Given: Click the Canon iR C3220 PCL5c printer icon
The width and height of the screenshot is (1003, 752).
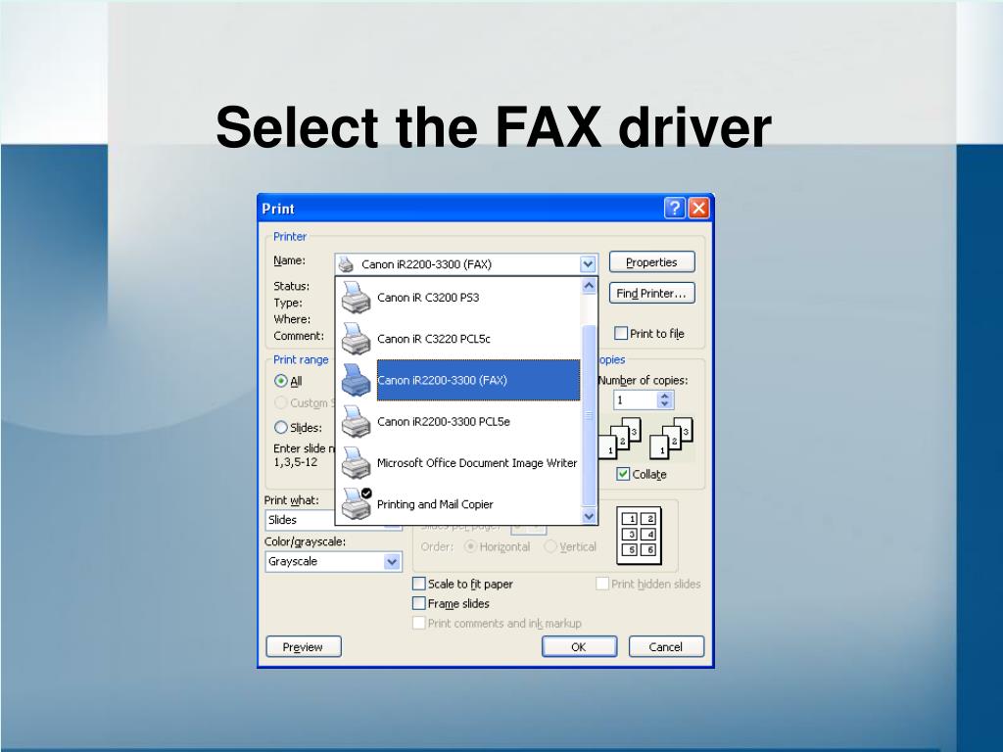Looking at the screenshot, I should tap(356, 339).
